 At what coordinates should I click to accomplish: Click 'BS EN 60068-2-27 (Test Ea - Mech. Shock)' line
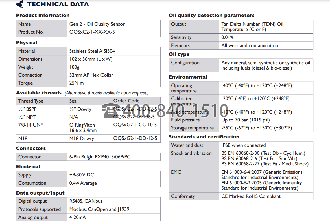265,164
